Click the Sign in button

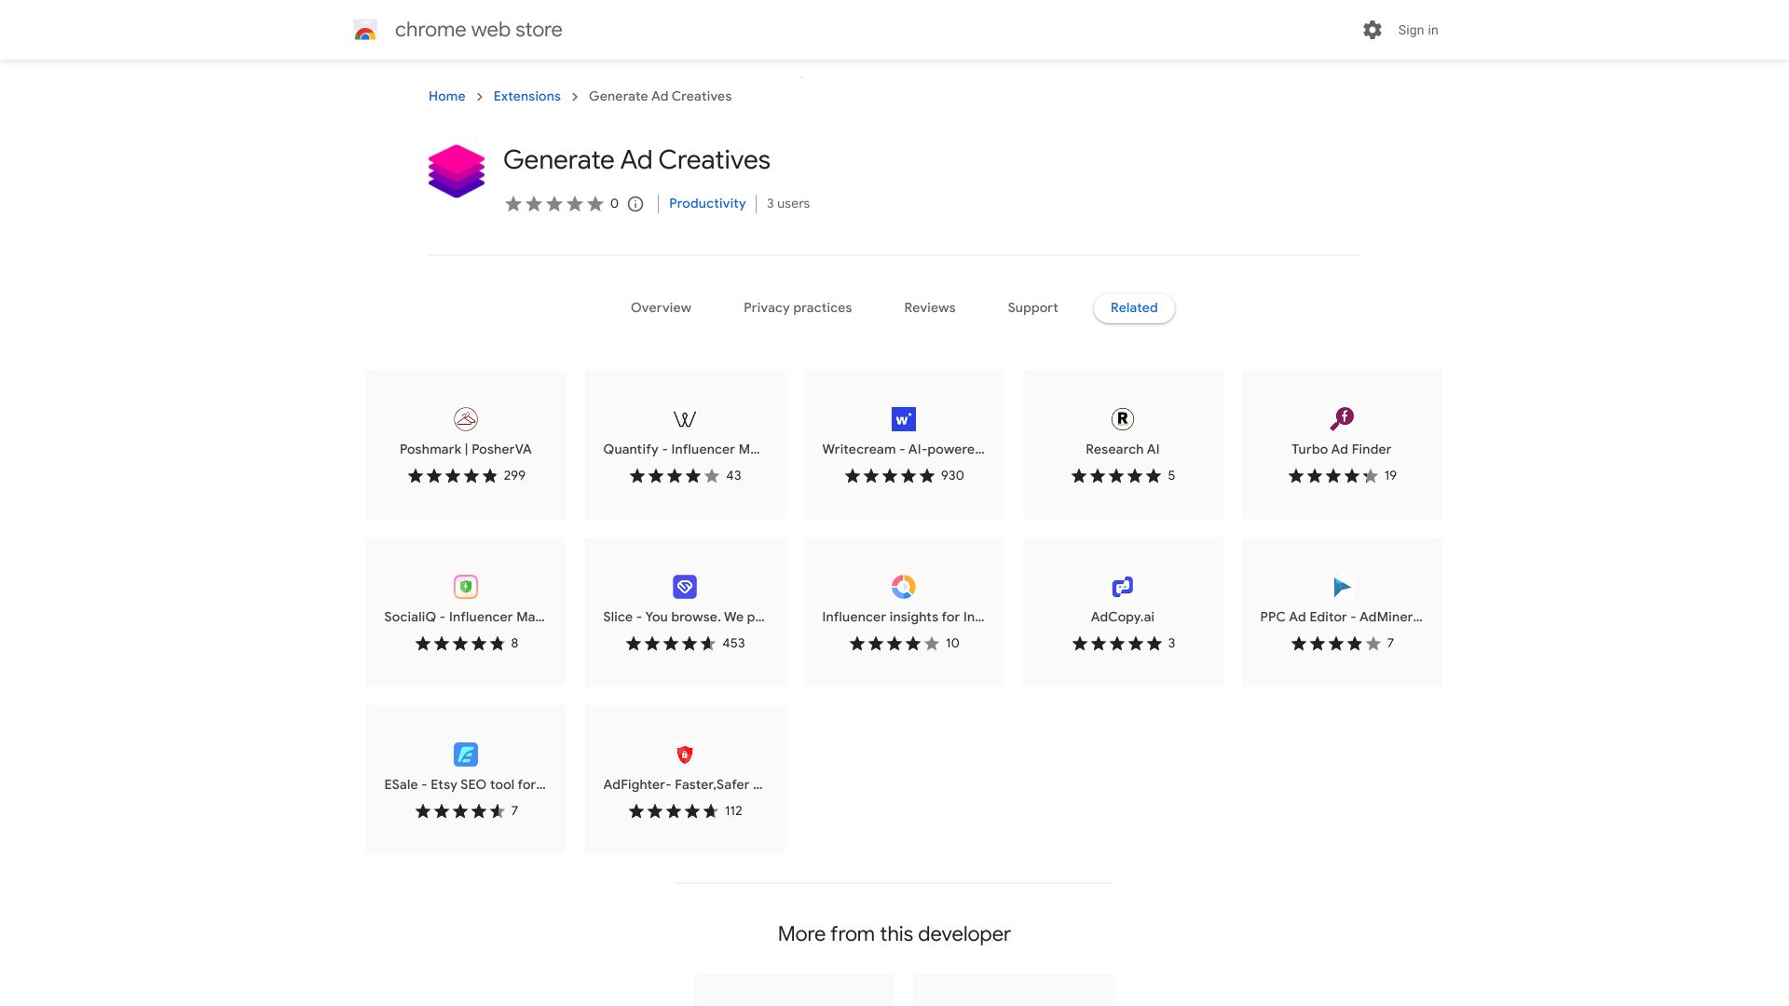pos(1417,29)
